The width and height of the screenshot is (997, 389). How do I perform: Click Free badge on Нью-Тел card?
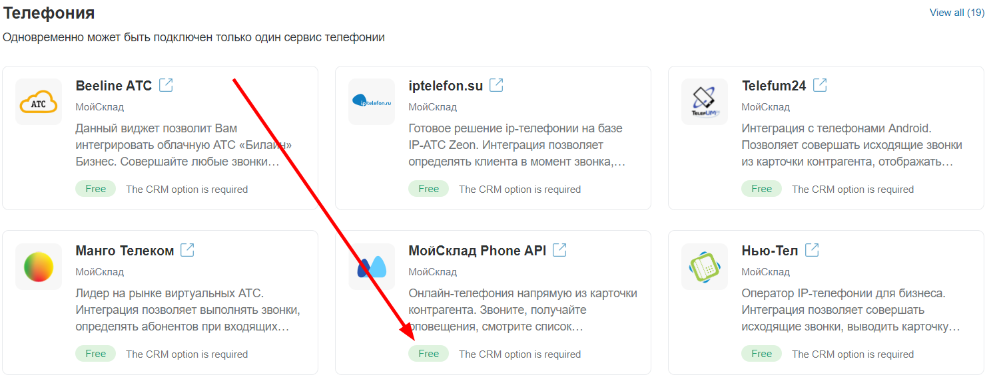click(761, 354)
